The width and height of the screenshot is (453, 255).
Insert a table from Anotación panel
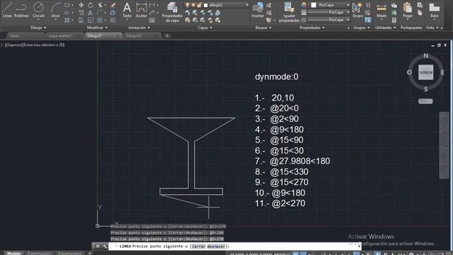tap(152, 21)
